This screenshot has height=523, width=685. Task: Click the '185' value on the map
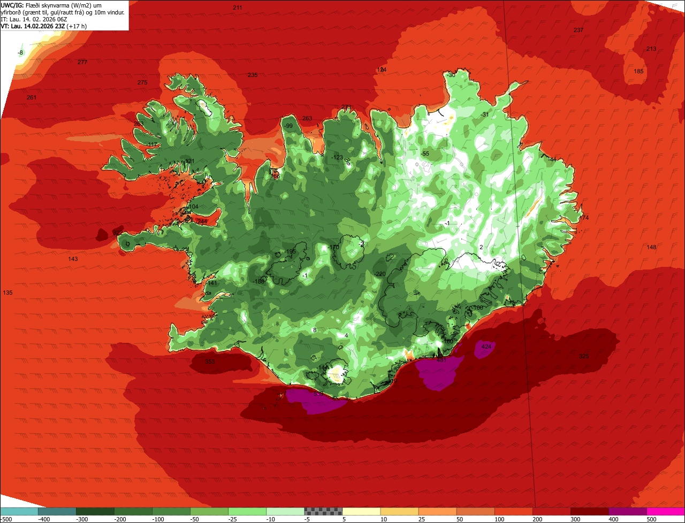pos(639,71)
